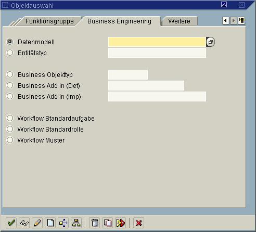
Task: Confirm selection with the green checkmark
Action: [x=11, y=223]
